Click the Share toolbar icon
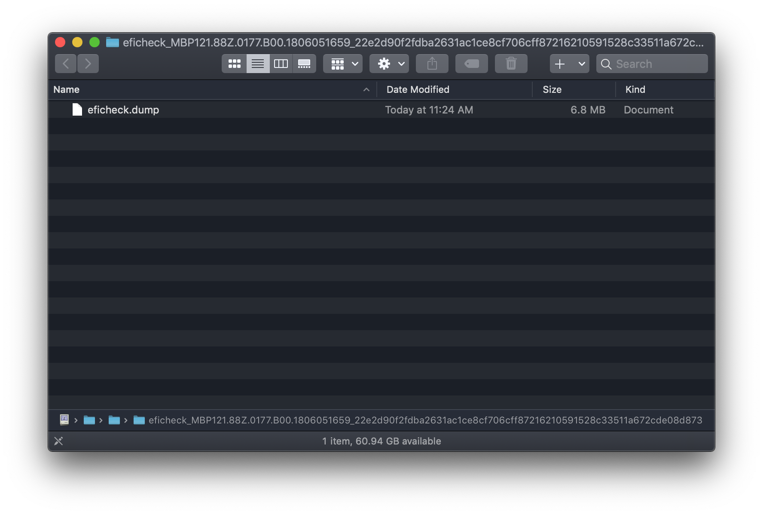Image resolution: width=763 pixels, height=515 pixels. (432, 64)
